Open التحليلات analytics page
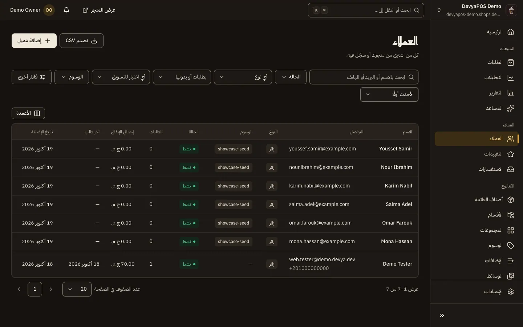This screenshot has height=327, width=523. (477, 78)
